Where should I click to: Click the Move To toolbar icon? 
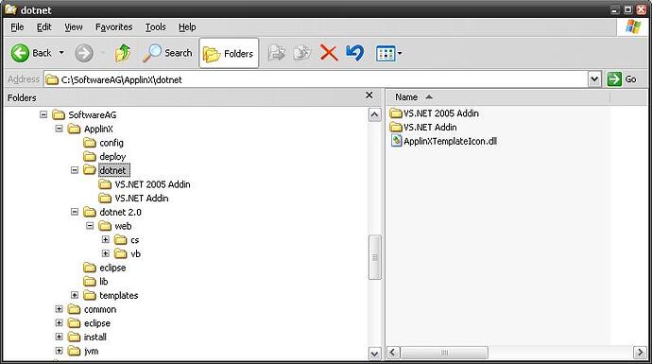click(x=277, y=53)
